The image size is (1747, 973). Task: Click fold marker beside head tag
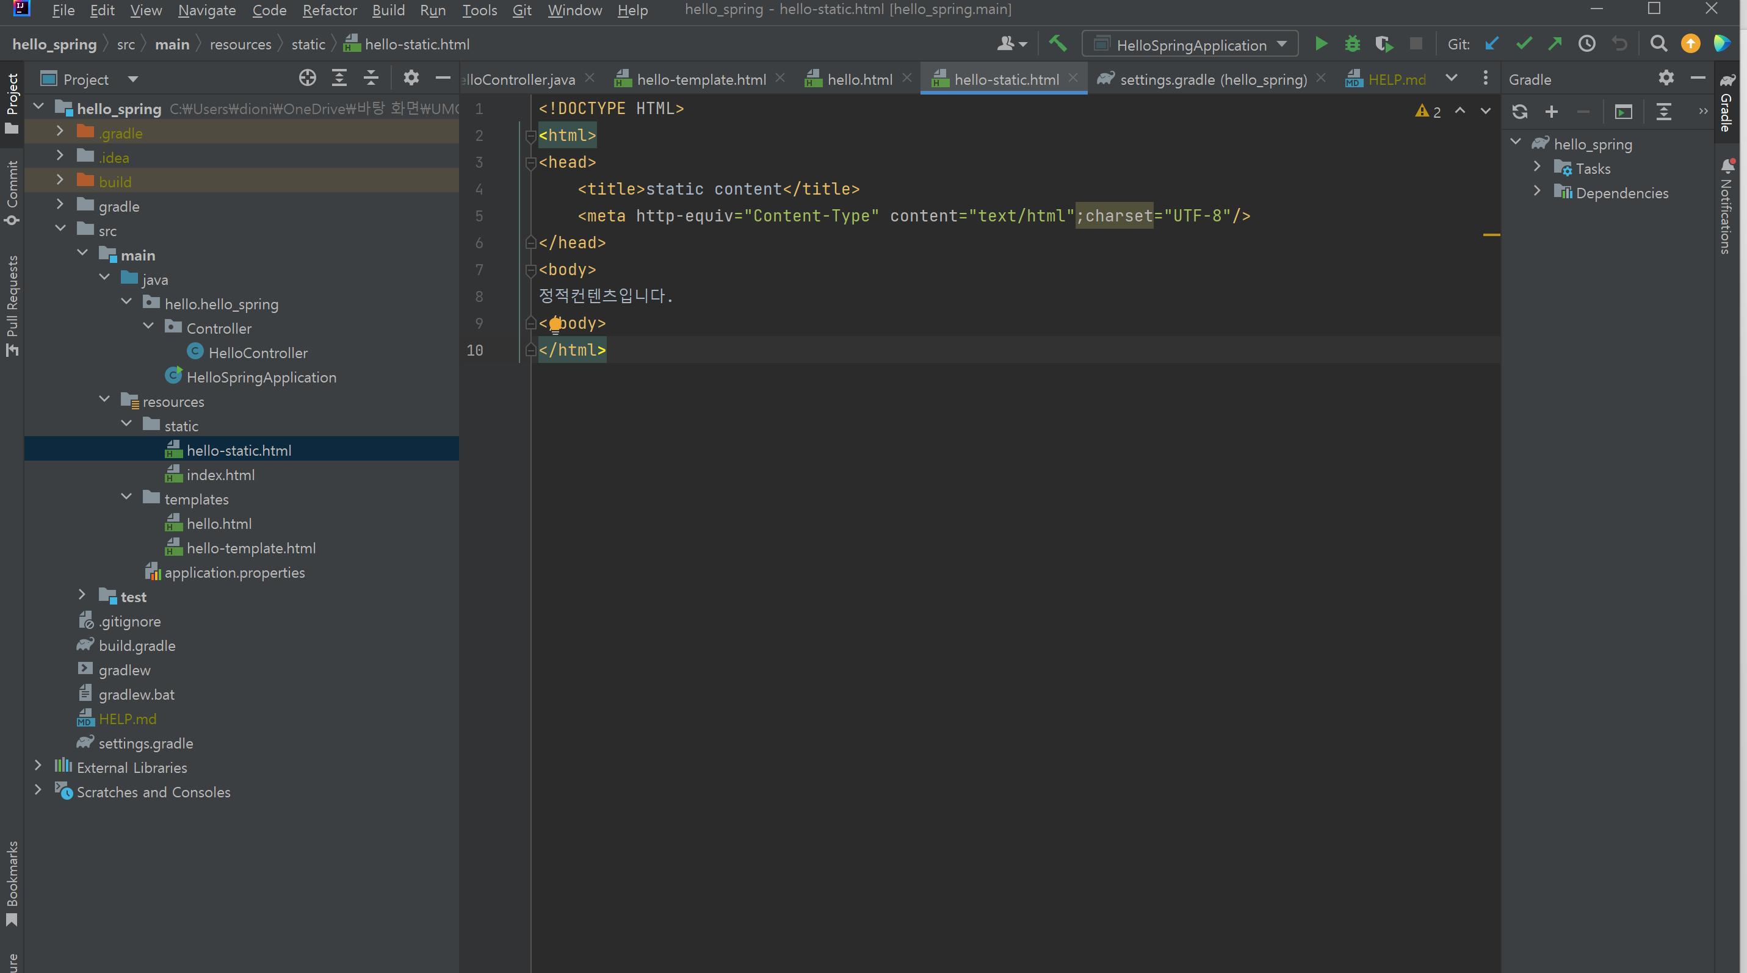tap(531, 163)
